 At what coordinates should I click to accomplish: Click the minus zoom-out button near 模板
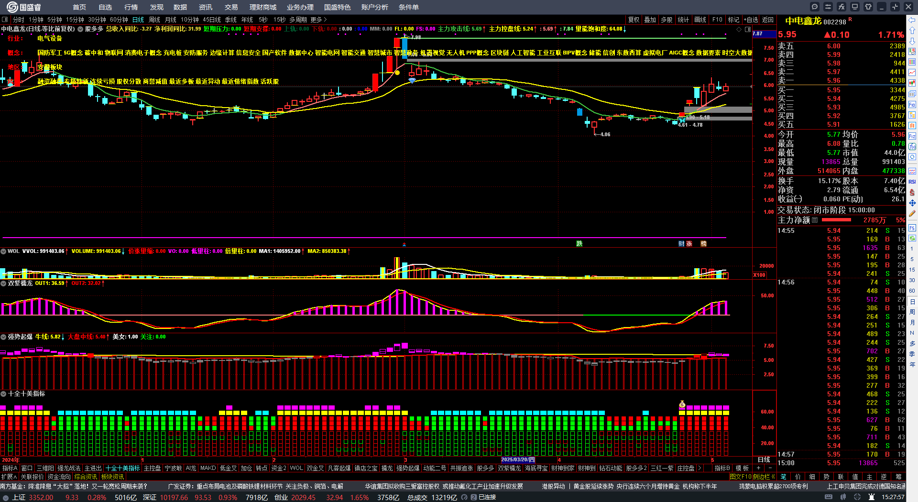click(x=770, y=468)
